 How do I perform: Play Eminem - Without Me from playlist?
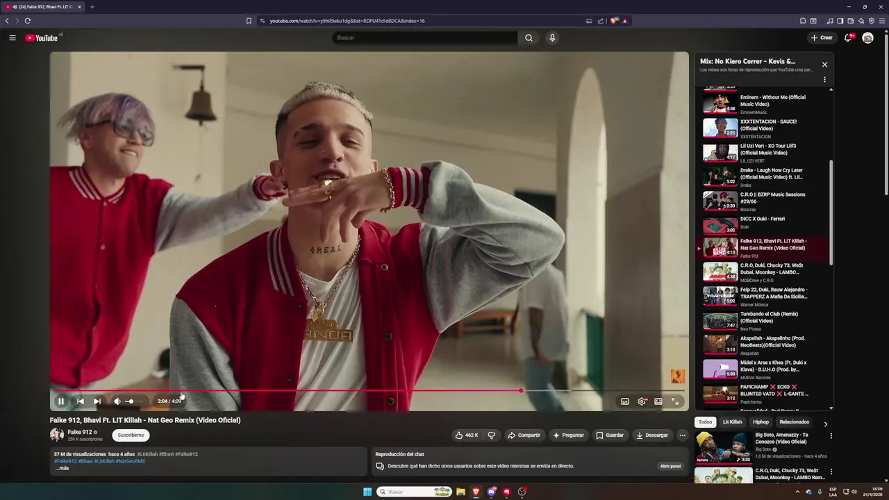pyautogui.click(x=763, y=103)
